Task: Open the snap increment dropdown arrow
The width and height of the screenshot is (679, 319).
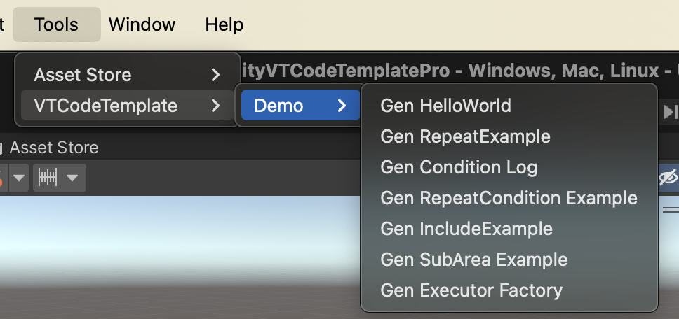Action: (x=72, y=178)
